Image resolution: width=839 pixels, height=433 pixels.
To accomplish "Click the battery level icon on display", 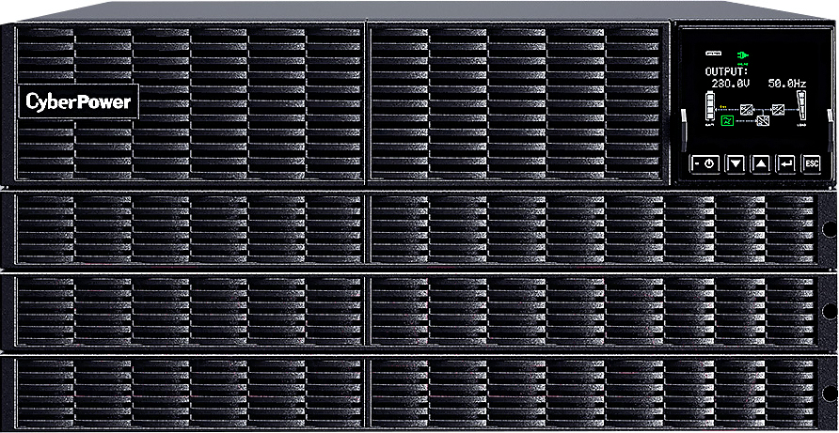I will 711,108.
